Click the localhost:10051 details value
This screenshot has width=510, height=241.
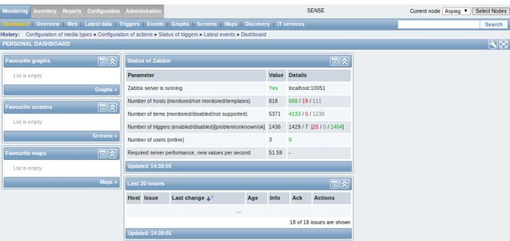(x=307, y=88)
